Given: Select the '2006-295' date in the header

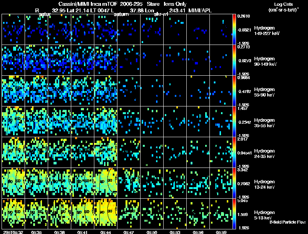Looking at the screenshot, I should (131, 4).
